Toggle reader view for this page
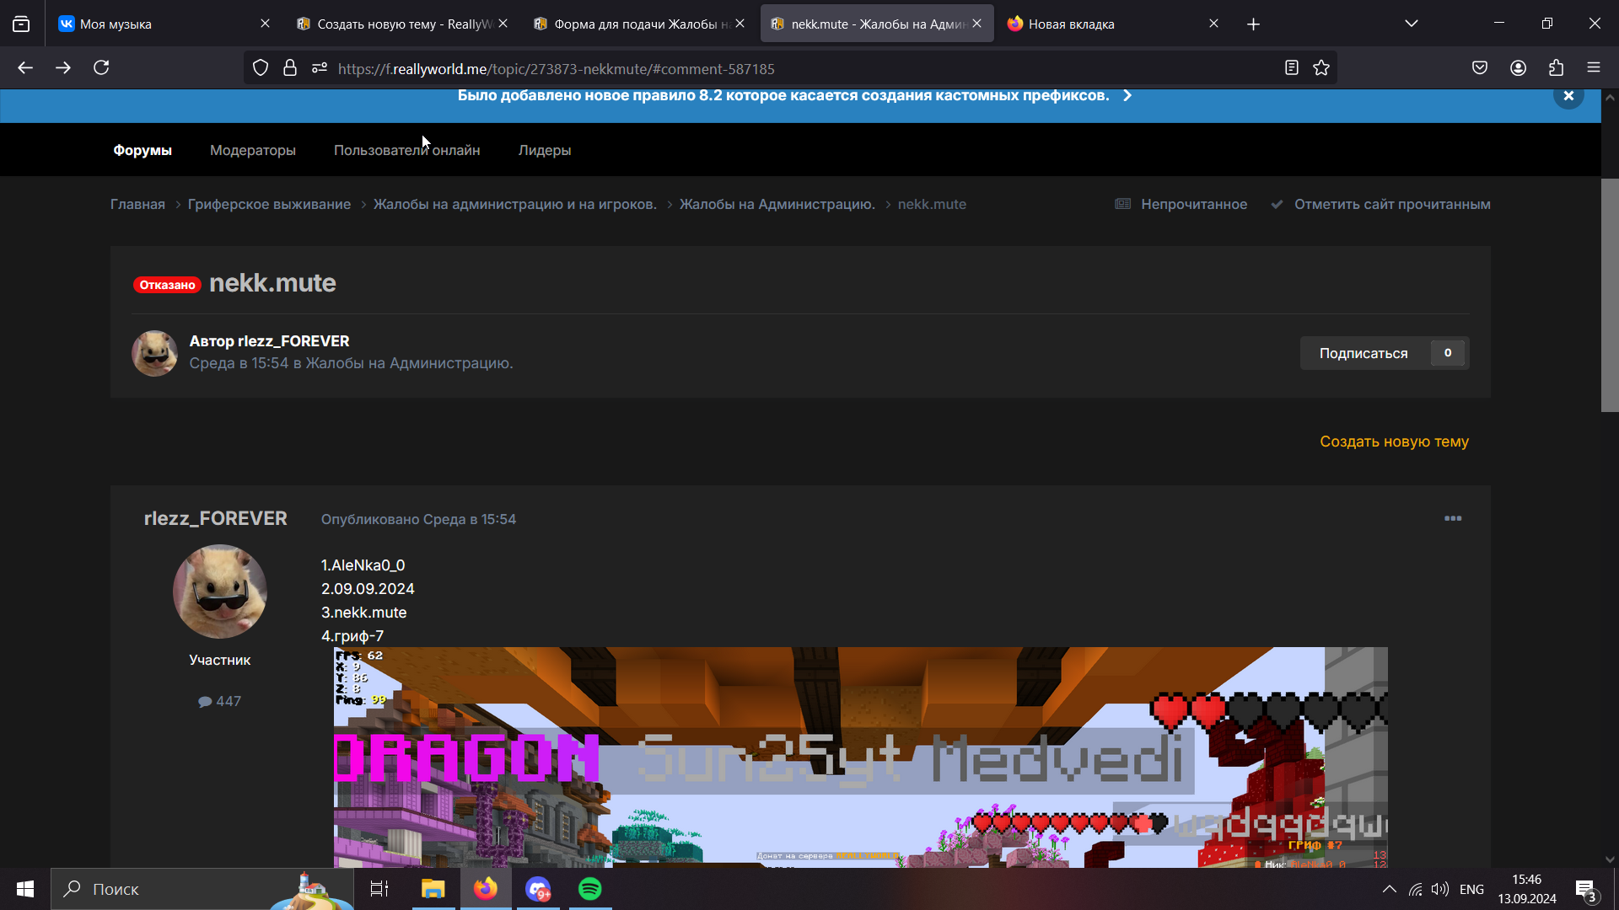Image resolution: width=1619 pixels, height=910 pixels. coord(1291,68)
